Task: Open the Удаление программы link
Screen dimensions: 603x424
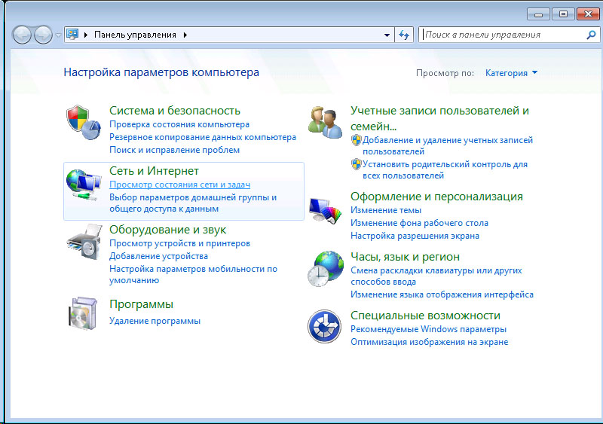Action: (x=155, y=321)
